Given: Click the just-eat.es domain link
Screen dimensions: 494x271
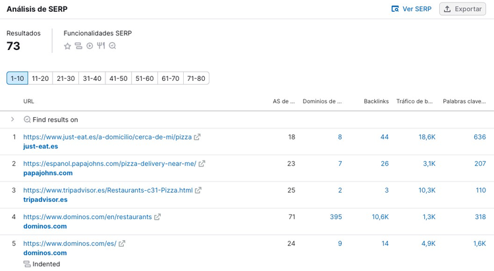Looking at the screenshot, I should [41, 147].
